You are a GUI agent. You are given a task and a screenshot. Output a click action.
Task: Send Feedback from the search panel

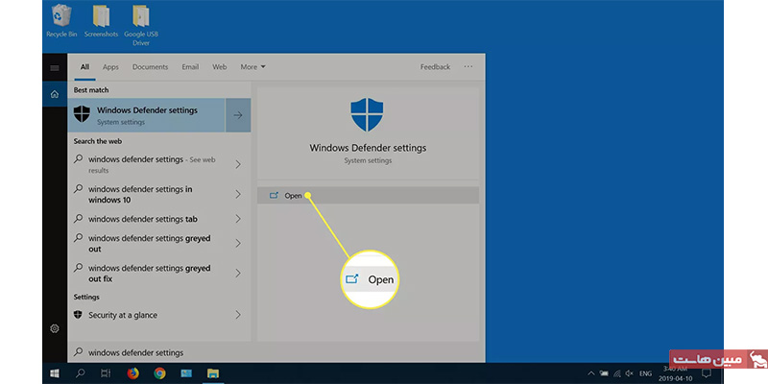tap(435, 67)
